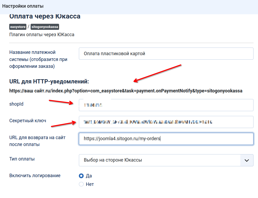Select the Нет logging radio button
This screenshot has height=198, width=258.
[81, 184]
